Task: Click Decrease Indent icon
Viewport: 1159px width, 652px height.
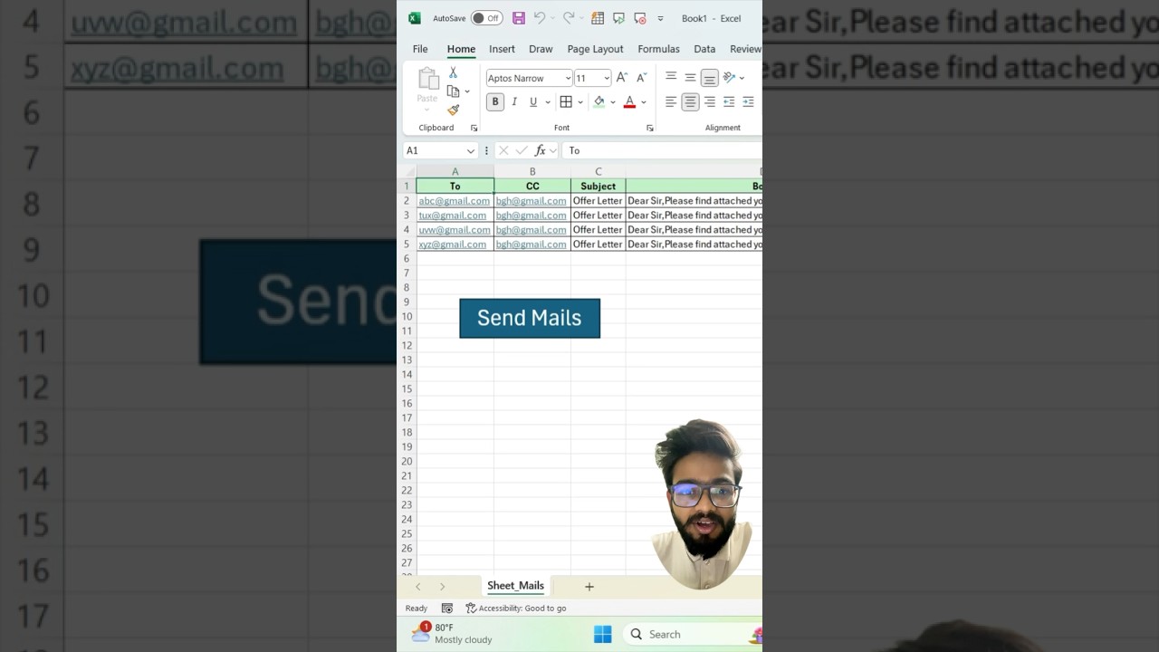Action: coord(729,102)
